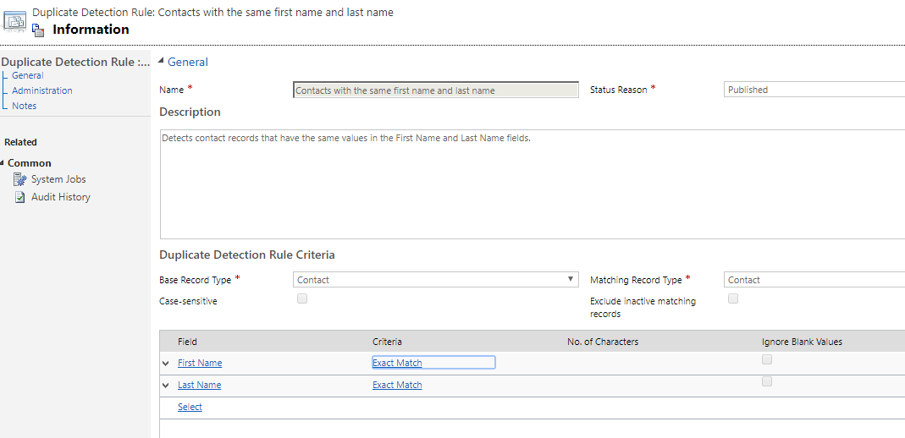The image size is (905, 438).
Task: Click the Duplicate Detection Rule sidebar title
Action: tap(75, 62)
